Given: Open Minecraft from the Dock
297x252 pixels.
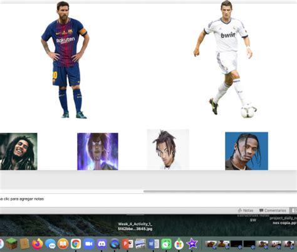Looking at the screenshot, I should click(x=11, y=244).
